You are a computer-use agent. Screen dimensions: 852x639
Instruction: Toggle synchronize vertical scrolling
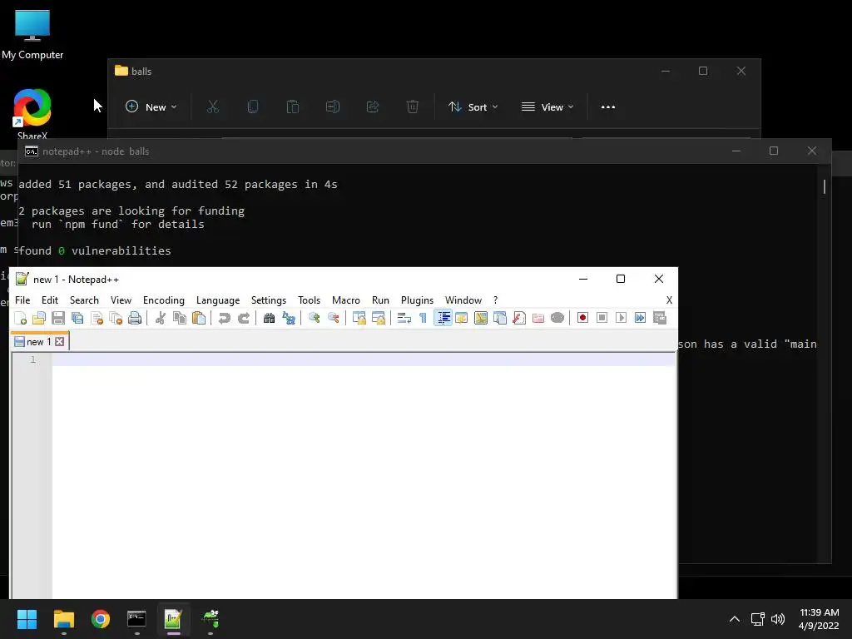pyautogui.click(x=359, y=319)
